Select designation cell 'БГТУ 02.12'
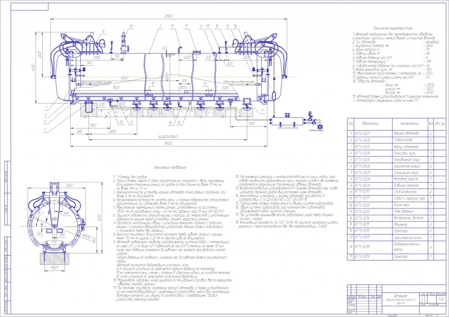 pos(373,205)
